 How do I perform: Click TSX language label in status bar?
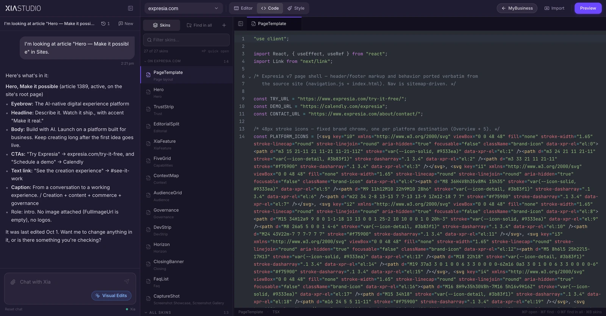coord(276,312)
